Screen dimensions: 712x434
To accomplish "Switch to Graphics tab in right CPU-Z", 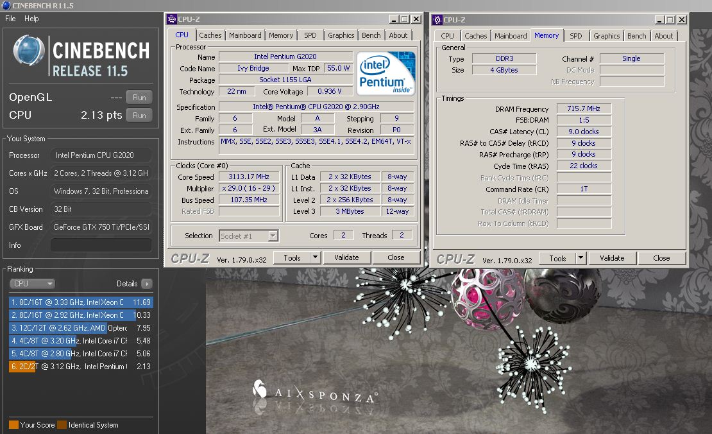I will coord(607,35).
